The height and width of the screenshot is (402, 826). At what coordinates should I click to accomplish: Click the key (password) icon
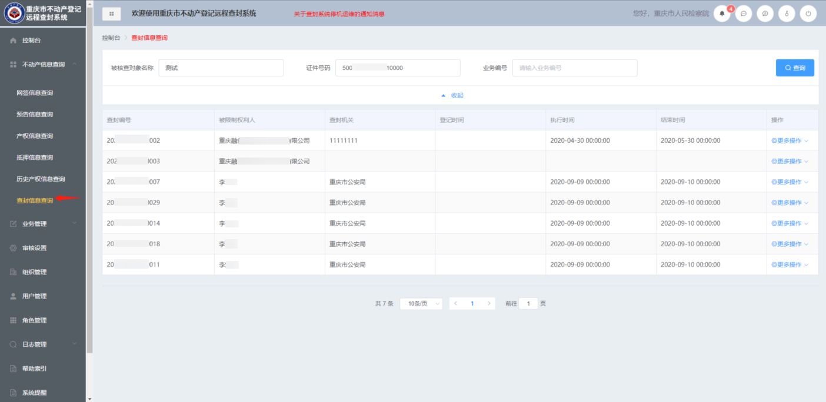click(x=787, y=14)
